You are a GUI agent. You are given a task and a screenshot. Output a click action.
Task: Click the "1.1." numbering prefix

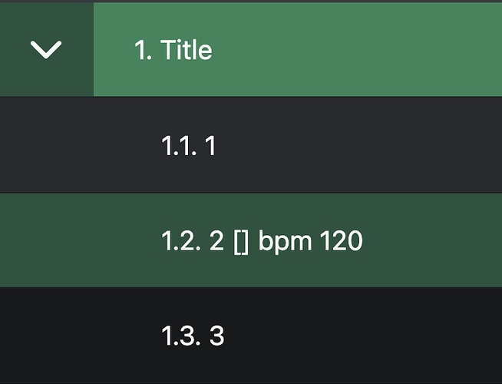coord(177,145)
